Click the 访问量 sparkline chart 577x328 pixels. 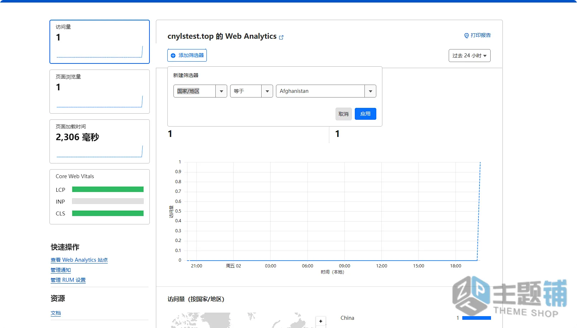click(100, 52)
